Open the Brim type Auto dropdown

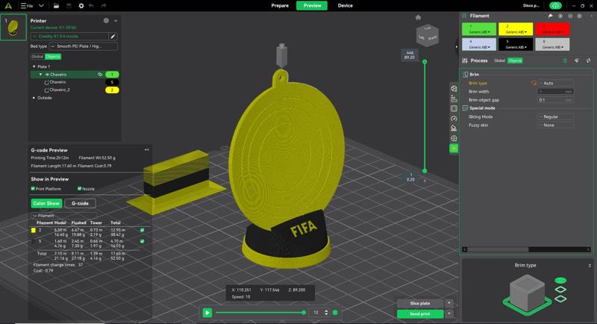tap(555, 83)
